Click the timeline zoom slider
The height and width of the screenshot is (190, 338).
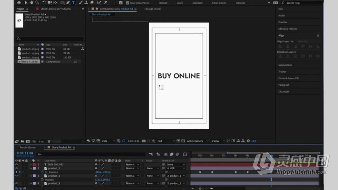(200, 189)
